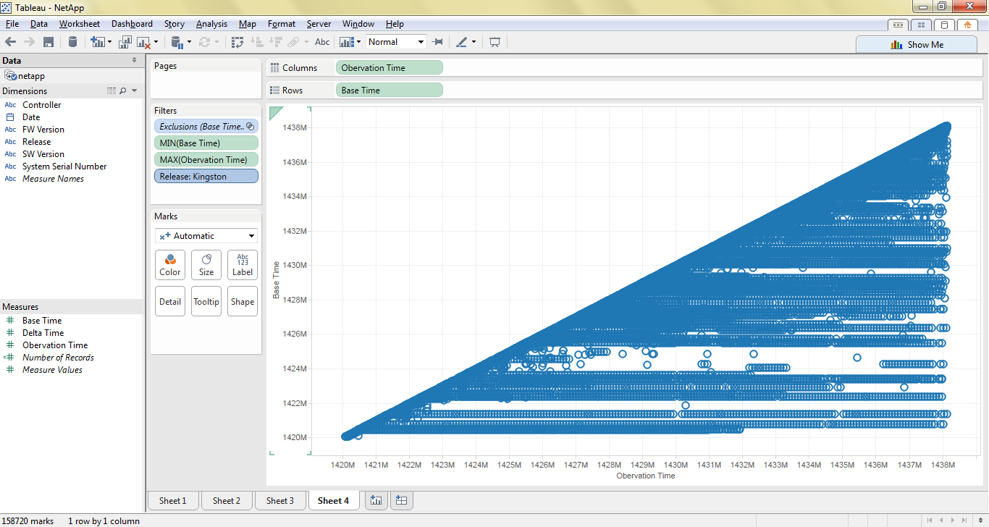Click the view-data grid icon in Dimensions header
Screen dimensions: 989x527
point(111,91)
